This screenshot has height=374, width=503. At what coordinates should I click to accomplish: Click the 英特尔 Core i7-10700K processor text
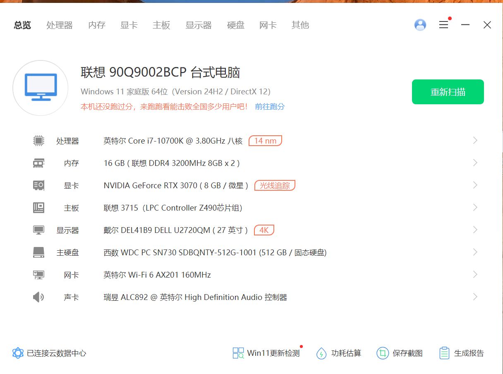tap(173, 141)
